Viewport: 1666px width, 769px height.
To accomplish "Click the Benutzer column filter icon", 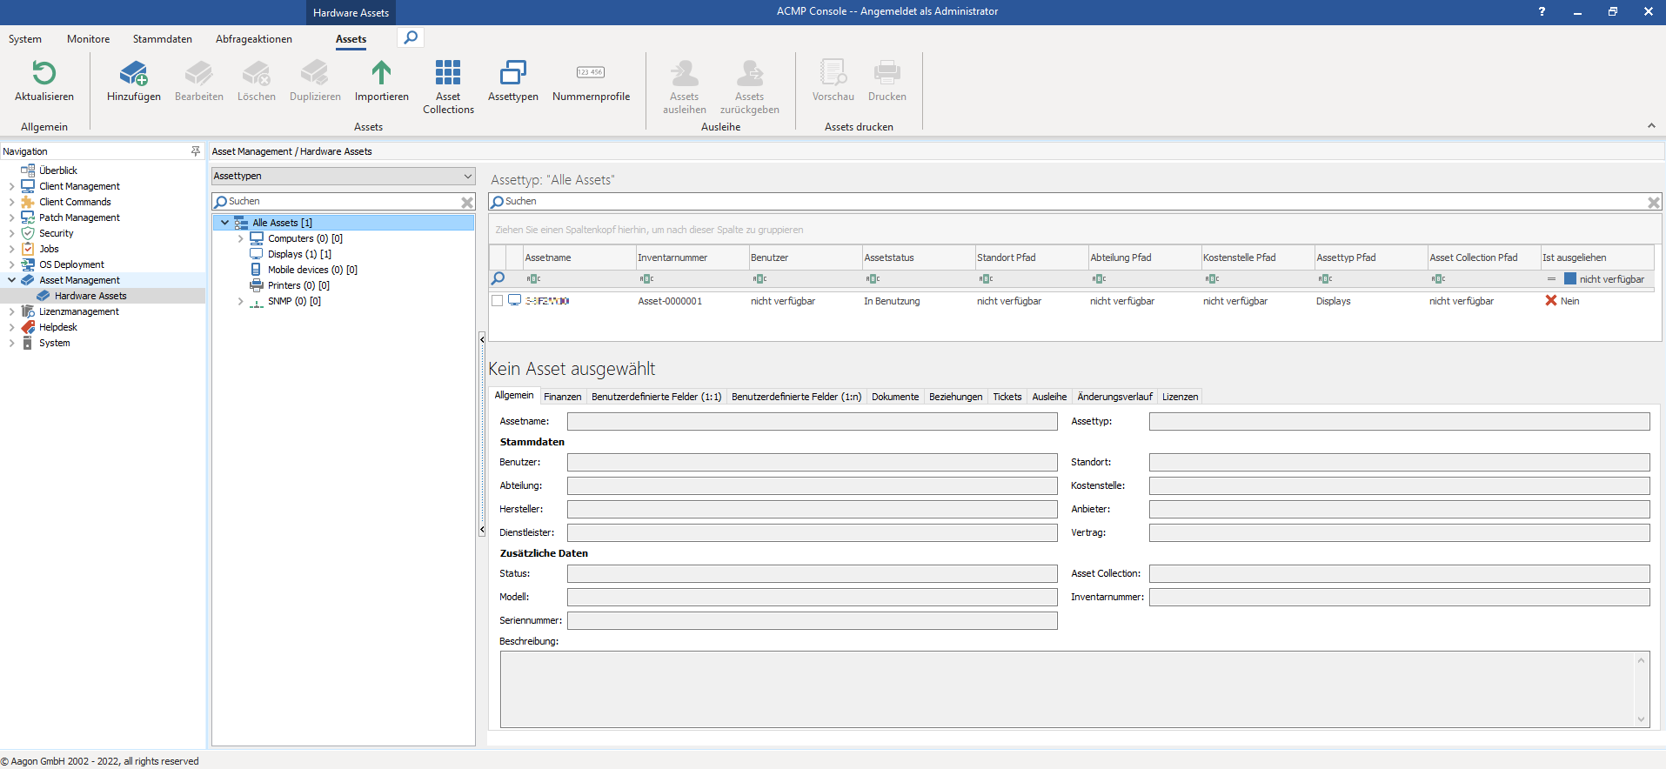I will (x=759, y=279).
